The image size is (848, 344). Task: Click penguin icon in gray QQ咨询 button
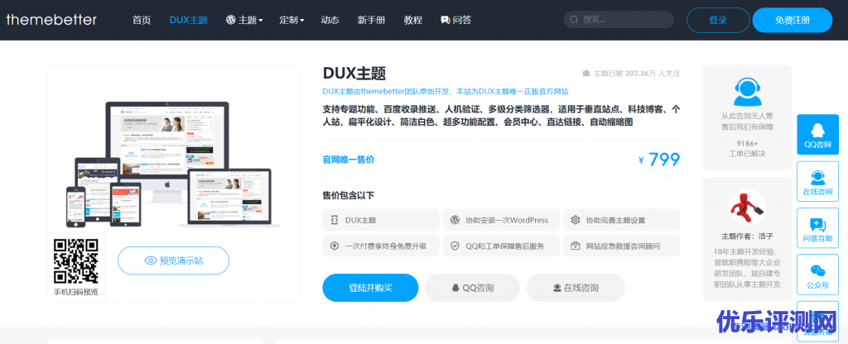(455, 288)
